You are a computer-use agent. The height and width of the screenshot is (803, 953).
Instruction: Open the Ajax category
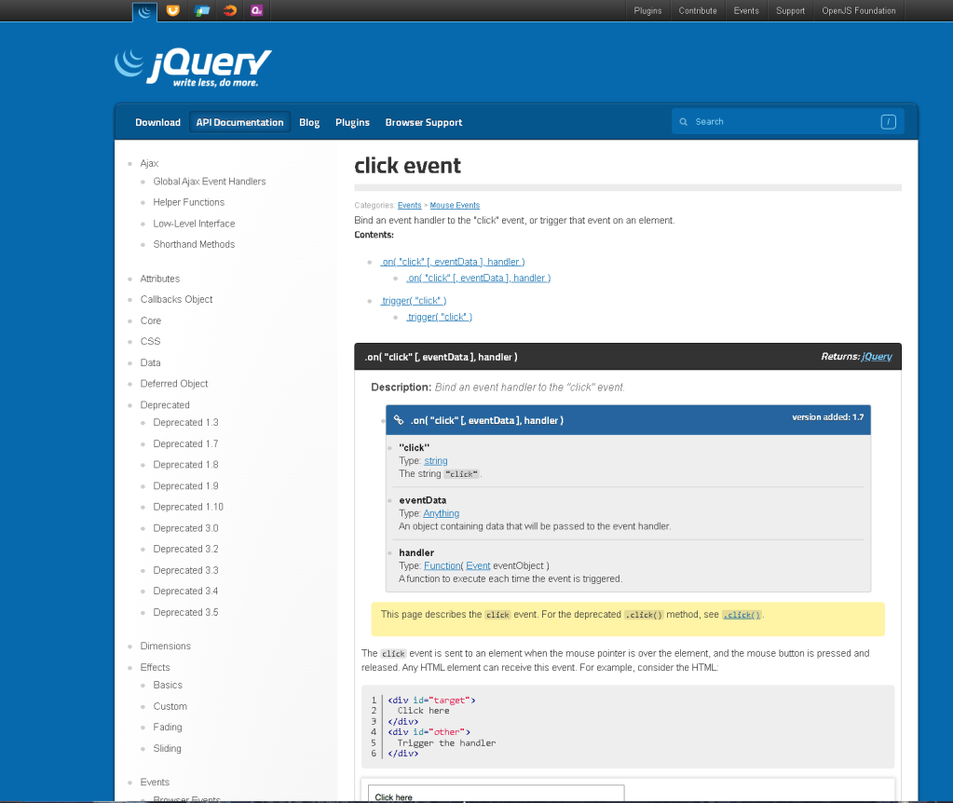pyautogui.click(x=149, y=163)
